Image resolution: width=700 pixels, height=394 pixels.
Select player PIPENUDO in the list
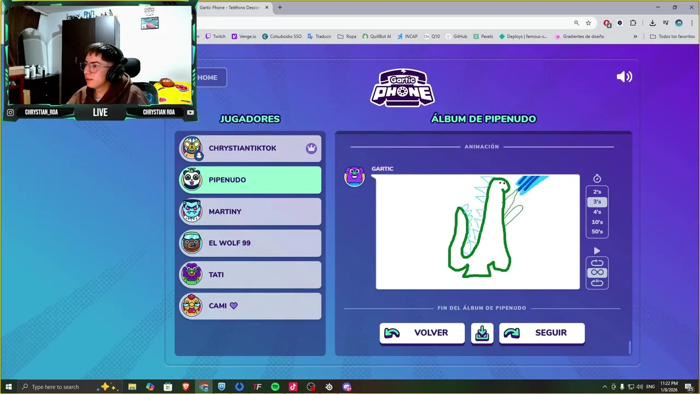click(250, 180)
